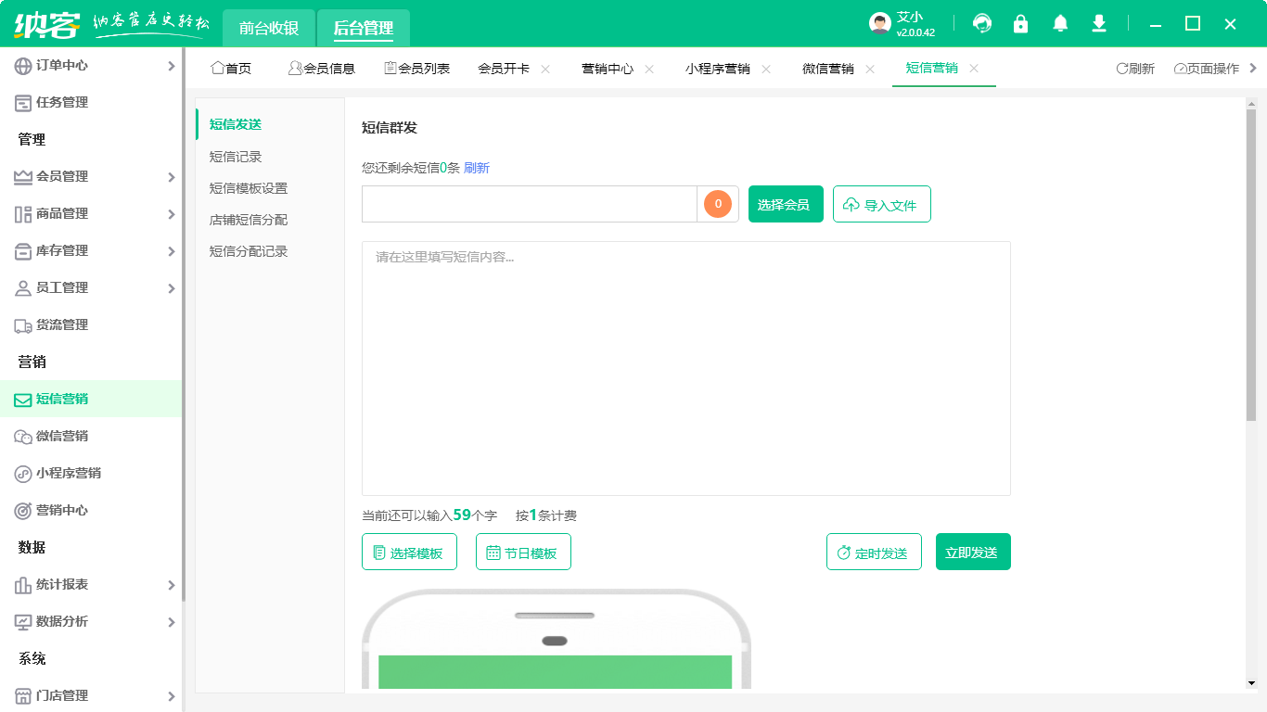打开小程序营销图标
Screen dimensions: 1267x712
point(24,473)
